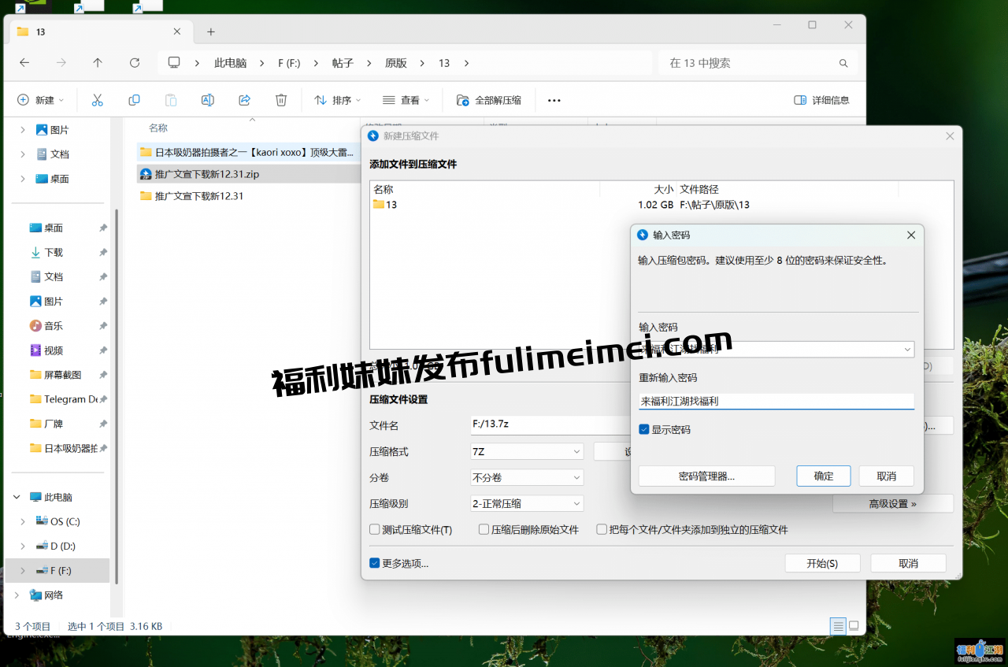The image size is (1008, 667).
Task: Expand OS (C:) drive node
Action: (23, 521)
